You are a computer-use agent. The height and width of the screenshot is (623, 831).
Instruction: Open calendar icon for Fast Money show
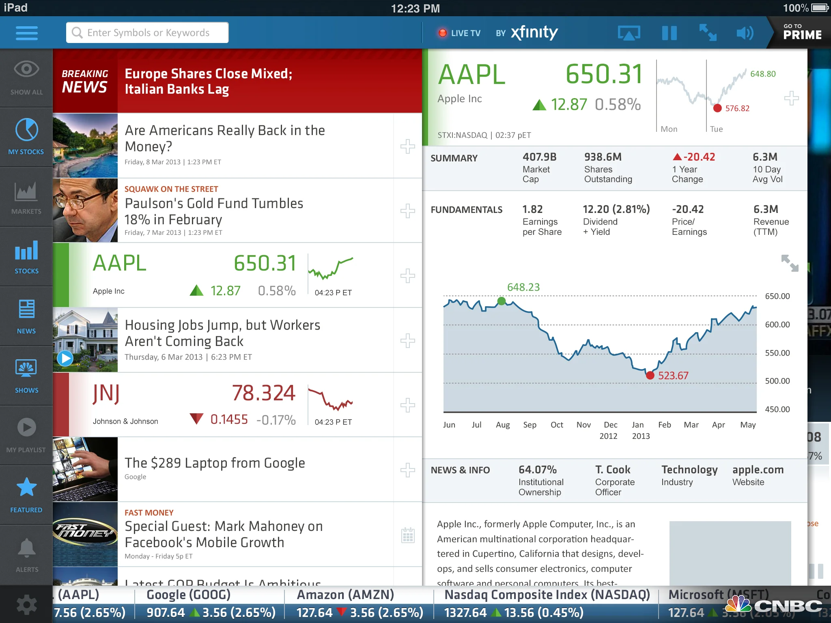pyautogui.click(x=407, y=535)
